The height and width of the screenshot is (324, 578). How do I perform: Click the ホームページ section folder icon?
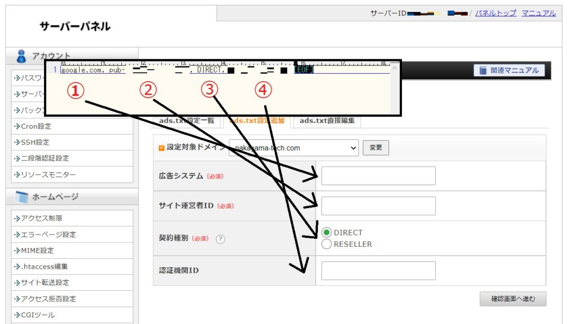coord(21,197)
